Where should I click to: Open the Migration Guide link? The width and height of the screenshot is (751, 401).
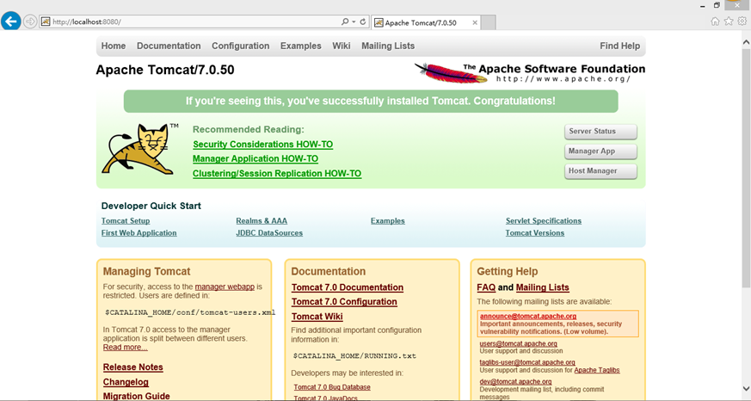(x=137, y=396)
